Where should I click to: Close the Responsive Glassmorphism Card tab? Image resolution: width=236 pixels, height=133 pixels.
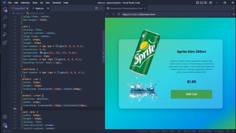[x=145, y=8]
